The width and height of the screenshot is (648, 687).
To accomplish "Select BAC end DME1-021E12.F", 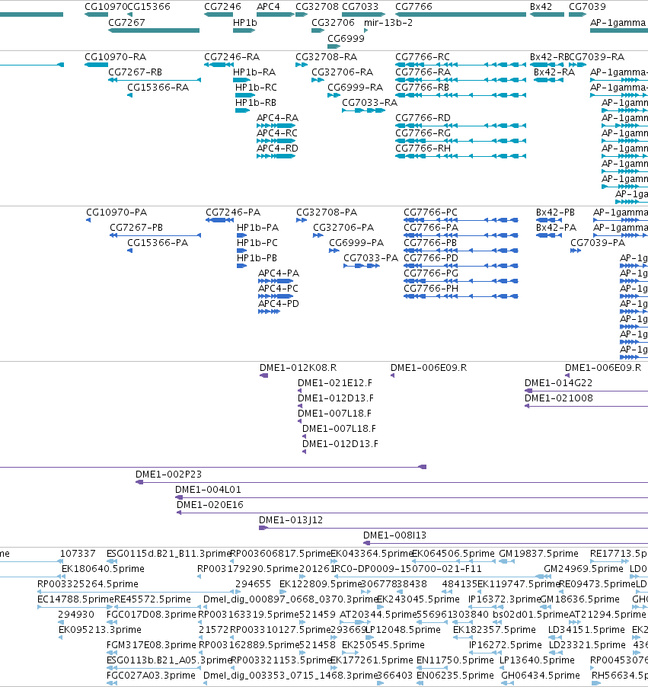I will coord(335,383).
